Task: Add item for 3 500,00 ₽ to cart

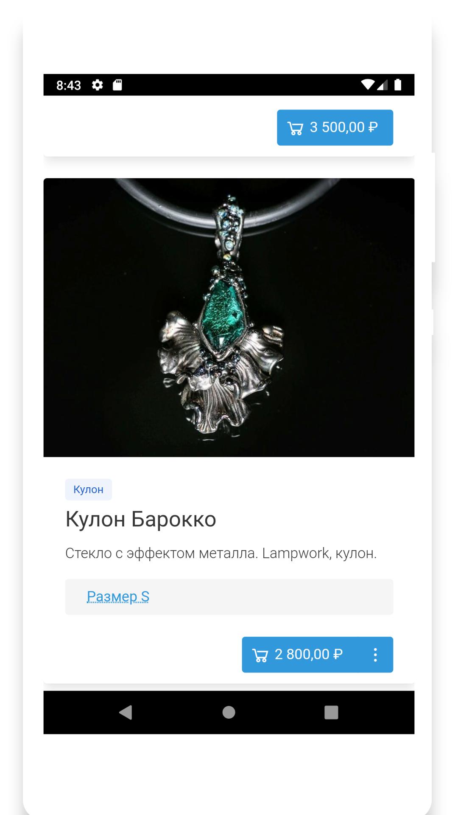Action: [x=335, y=128]
